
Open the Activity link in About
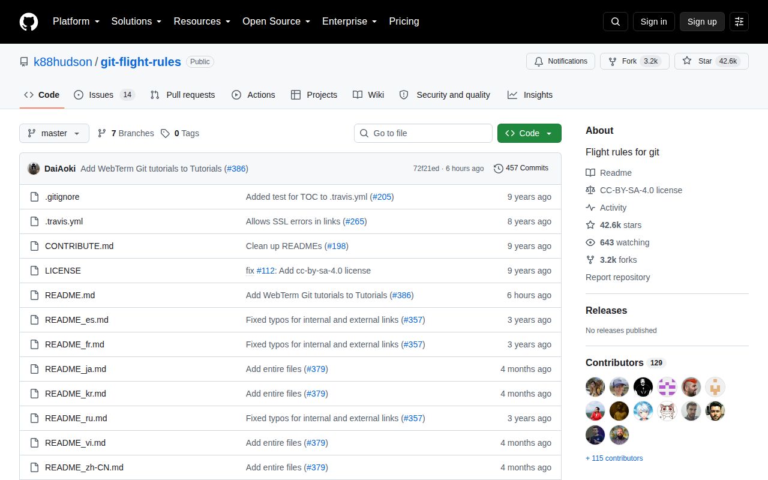606,208
